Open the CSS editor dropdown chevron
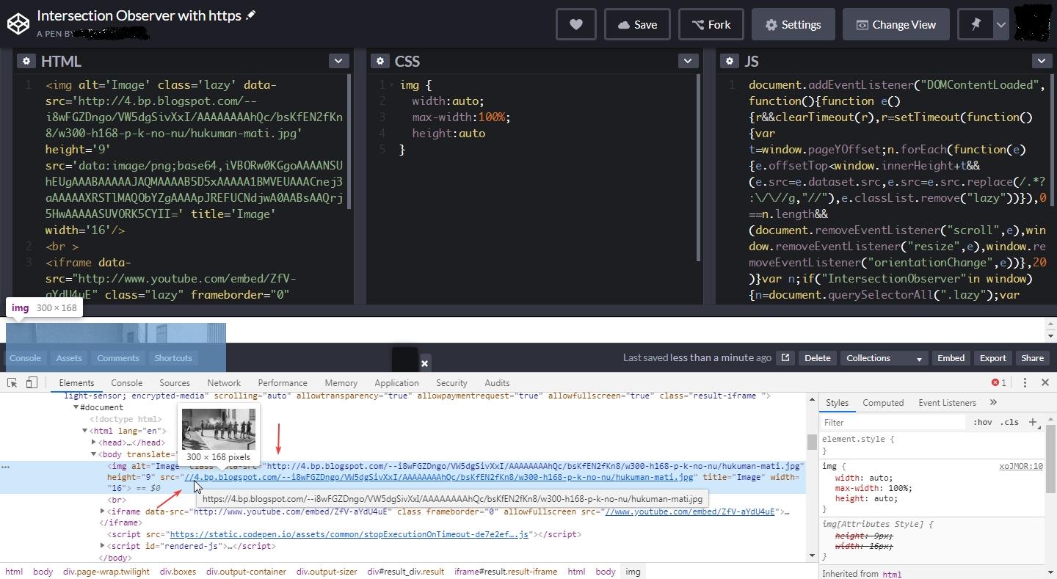 [x=688, y=61]
